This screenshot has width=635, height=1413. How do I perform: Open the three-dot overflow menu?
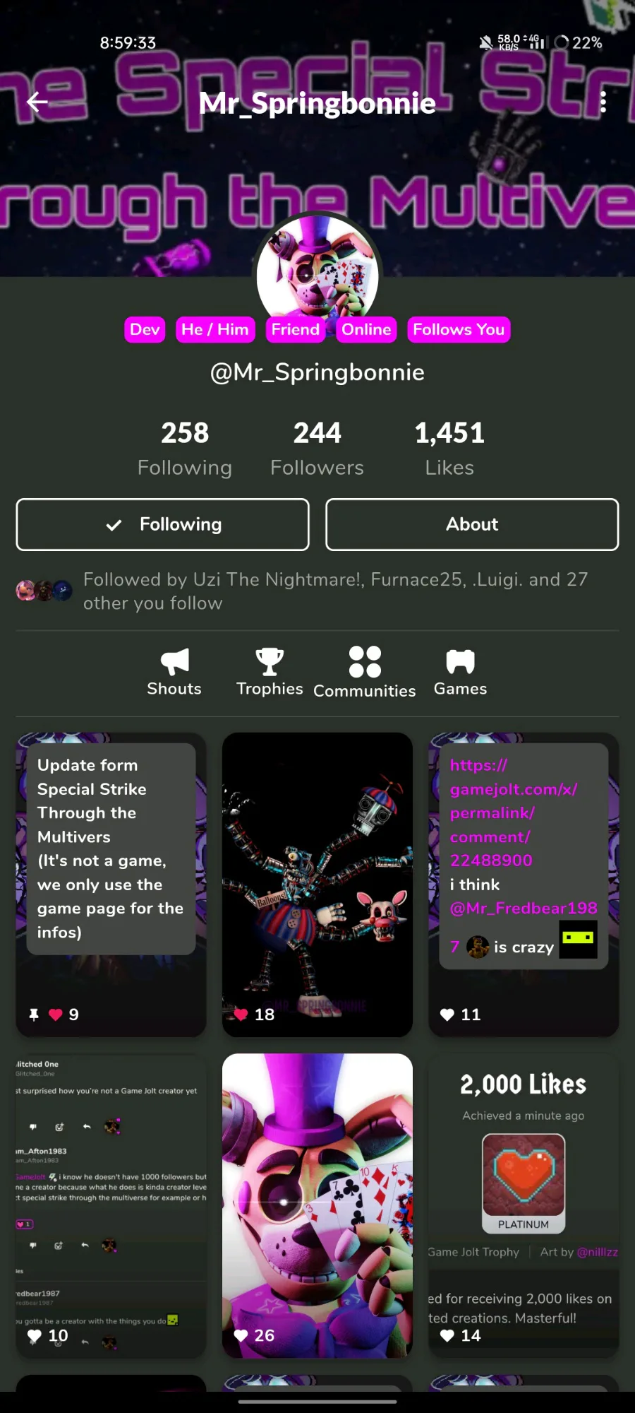[603, 102]
